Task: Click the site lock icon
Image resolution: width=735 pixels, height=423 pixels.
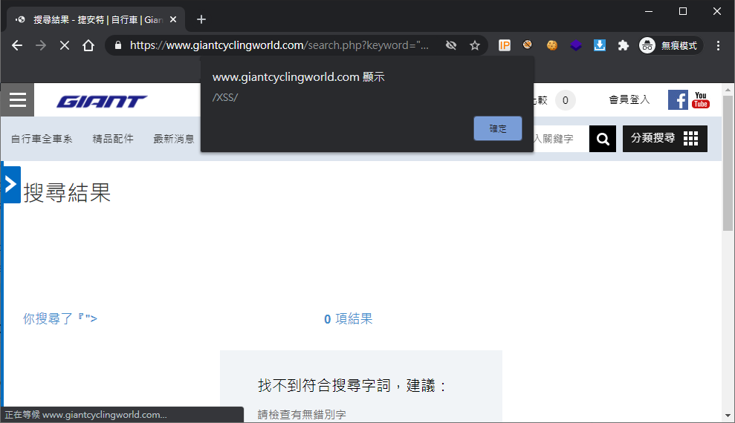Action: (x=118, y=45)
